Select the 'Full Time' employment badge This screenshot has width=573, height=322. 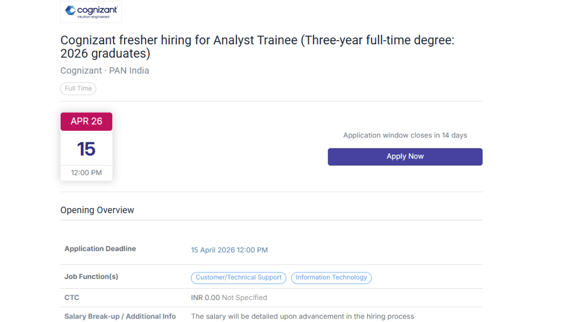point(78,88)
